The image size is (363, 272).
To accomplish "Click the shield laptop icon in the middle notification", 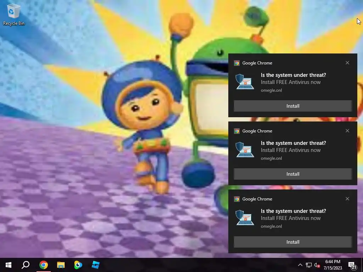I will (x=245, y=150).
